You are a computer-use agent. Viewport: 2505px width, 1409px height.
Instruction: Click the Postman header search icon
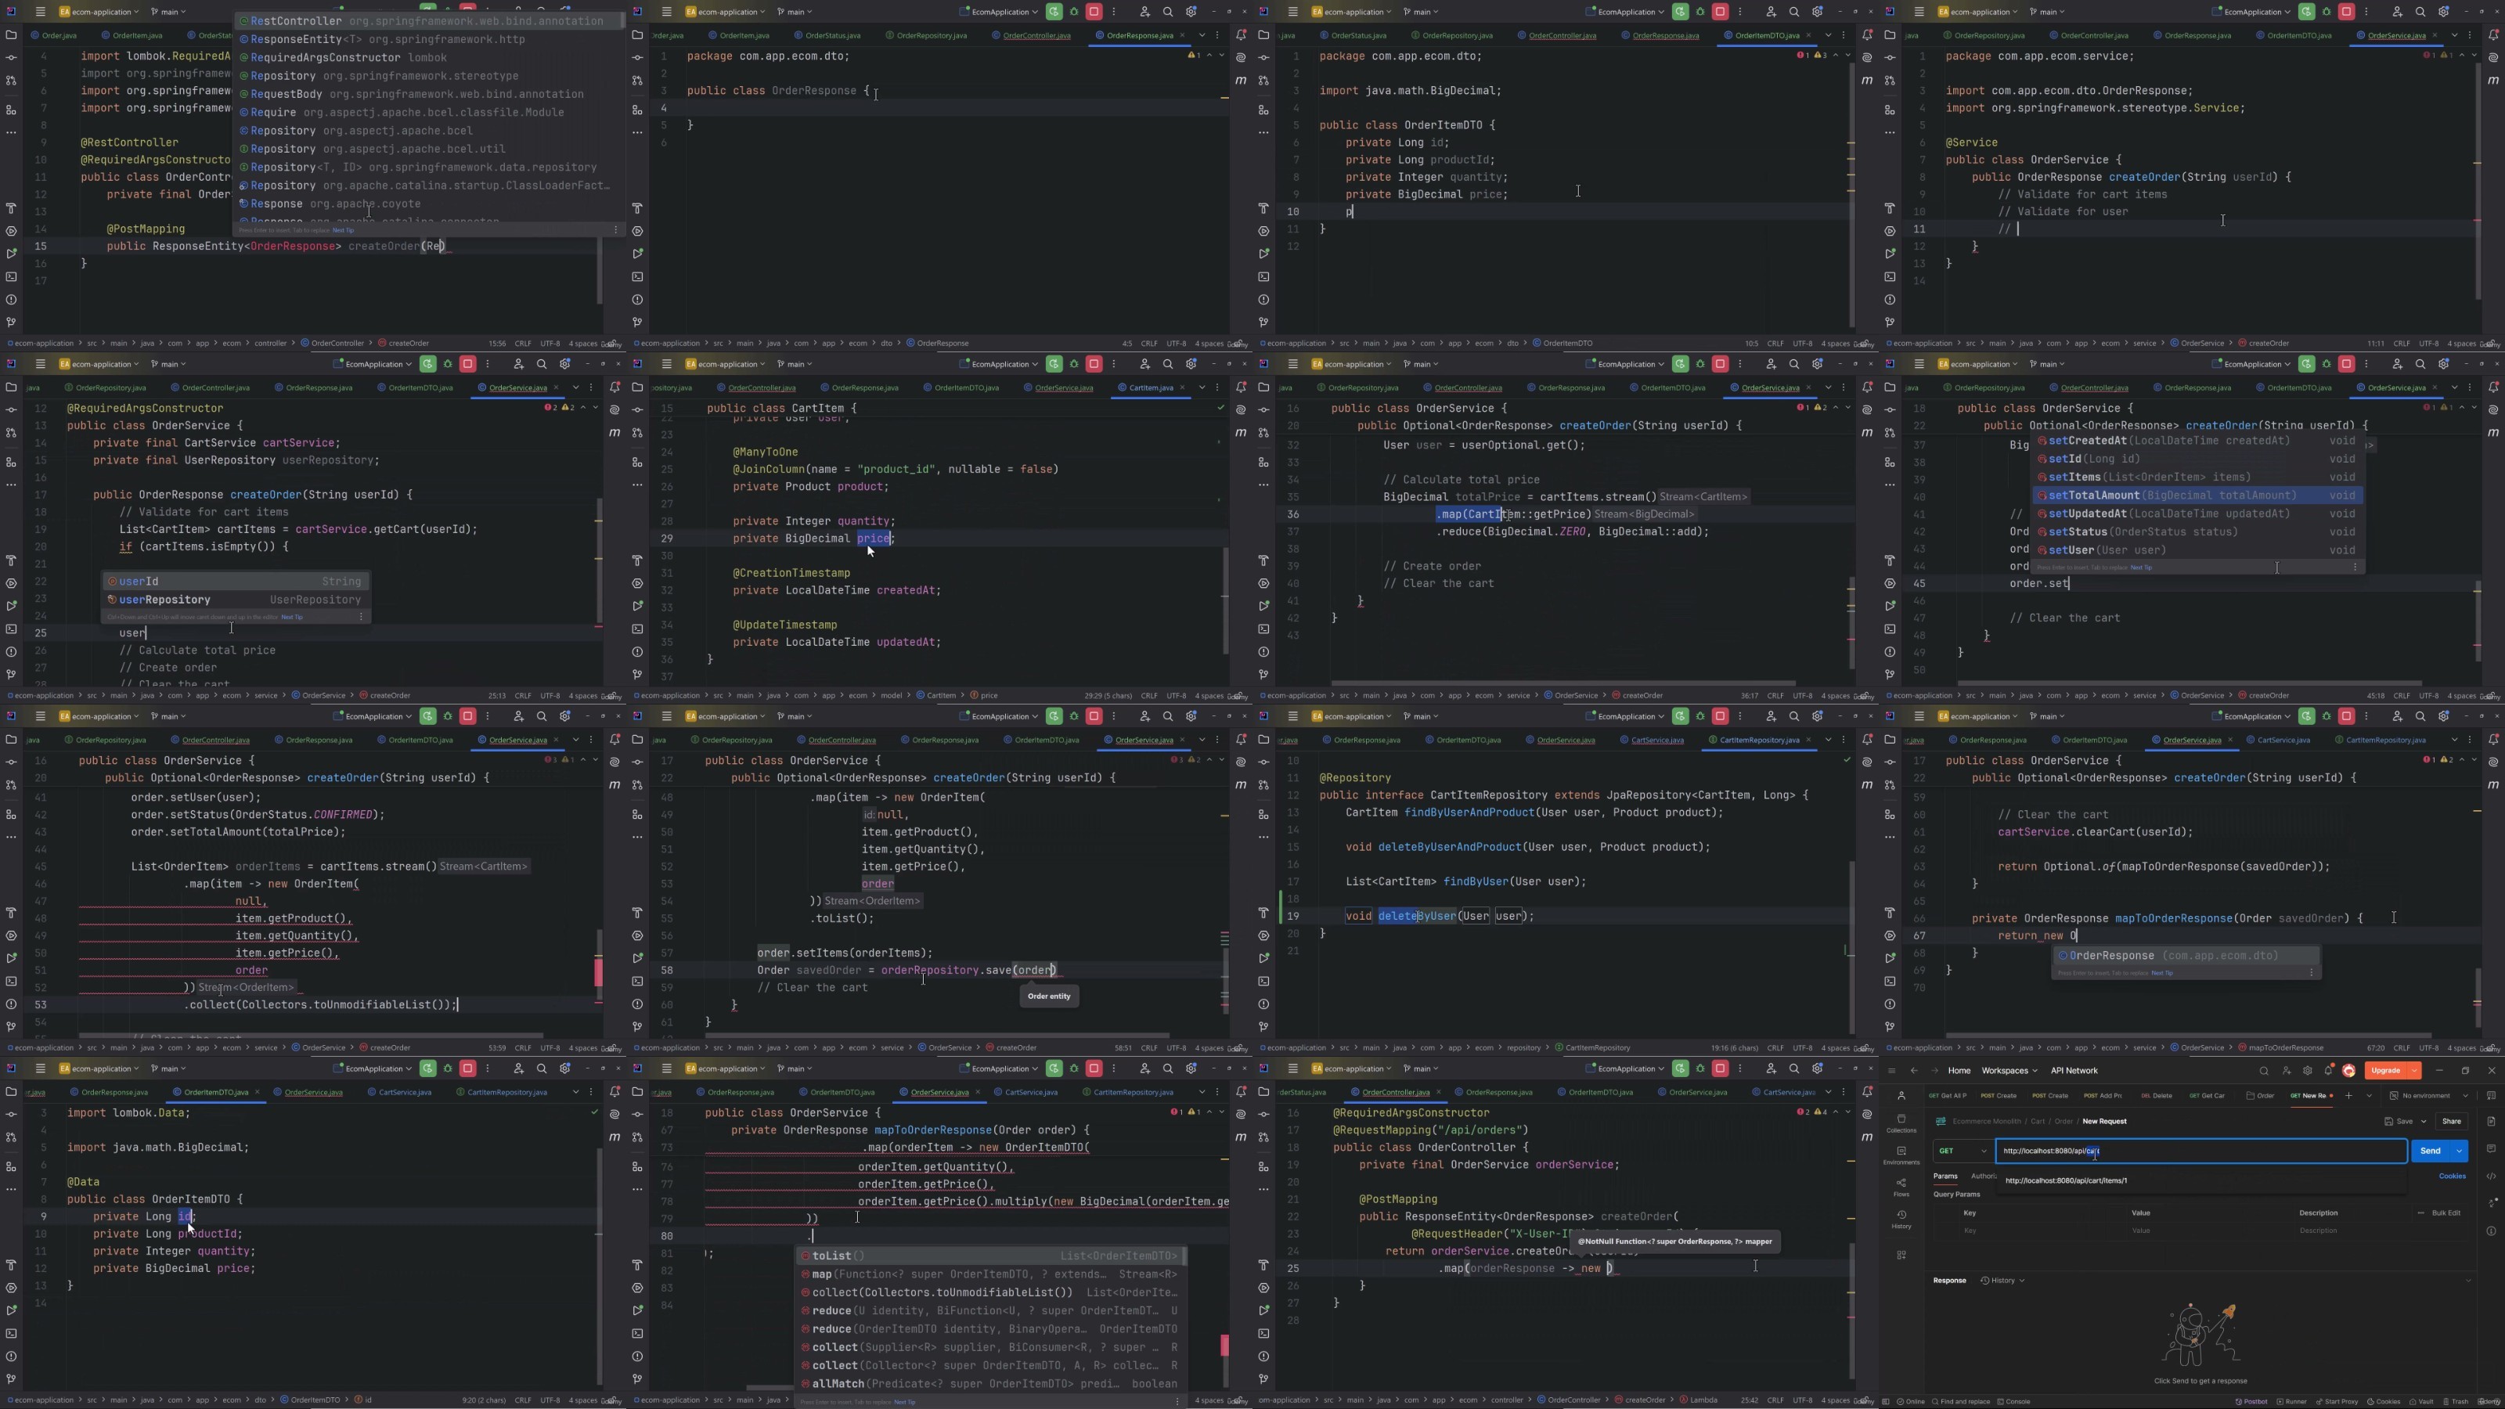click(2264, 1071)
